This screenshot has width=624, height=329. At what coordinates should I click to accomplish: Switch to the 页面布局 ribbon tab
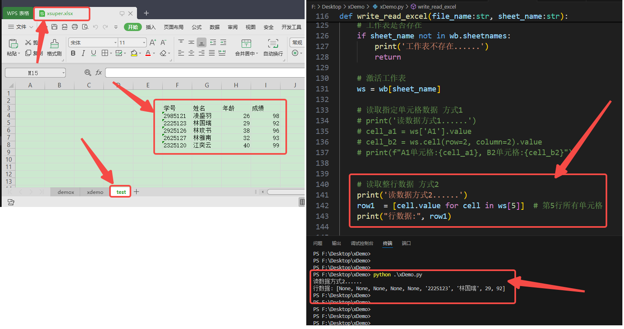tap(174, 27)
